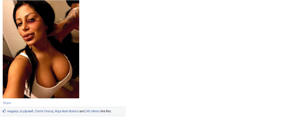Click the "like this" text in the likes row
This screenshot has height=117, width=286.
point(106,111)
